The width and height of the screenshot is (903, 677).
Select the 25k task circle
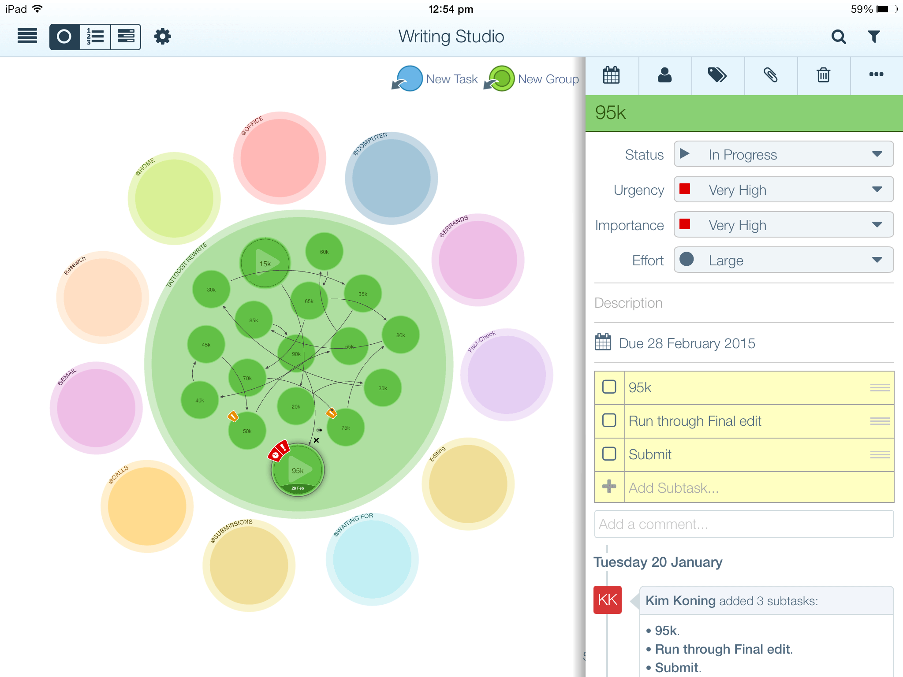click(x=383, y=388)
